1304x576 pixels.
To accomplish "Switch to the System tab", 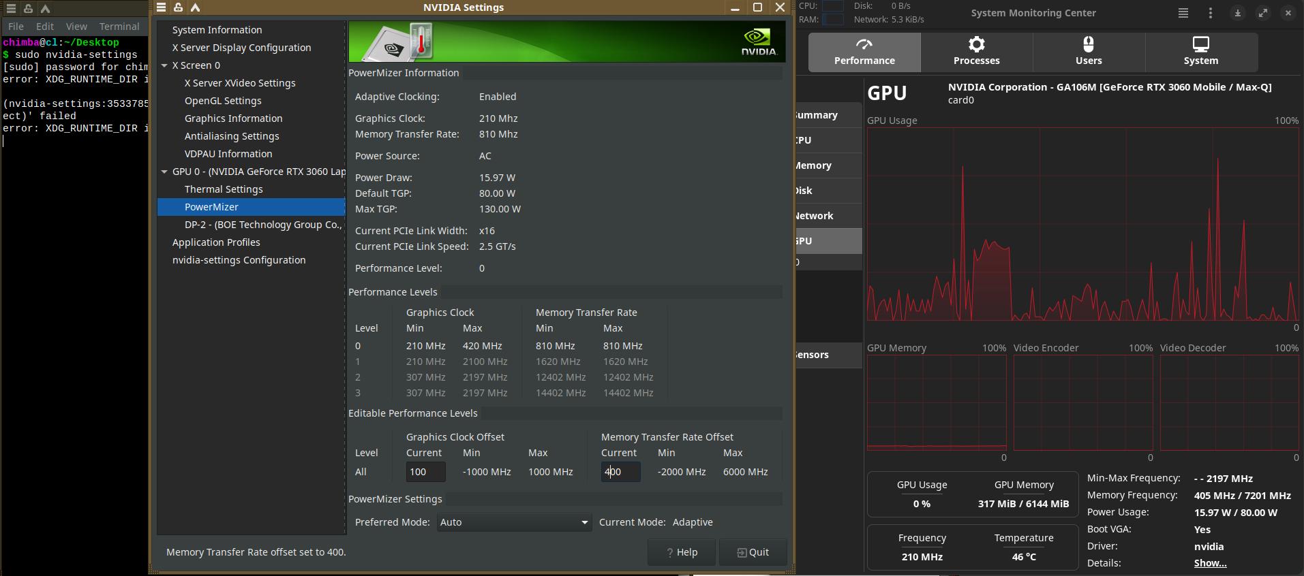I will (1201, 52).
